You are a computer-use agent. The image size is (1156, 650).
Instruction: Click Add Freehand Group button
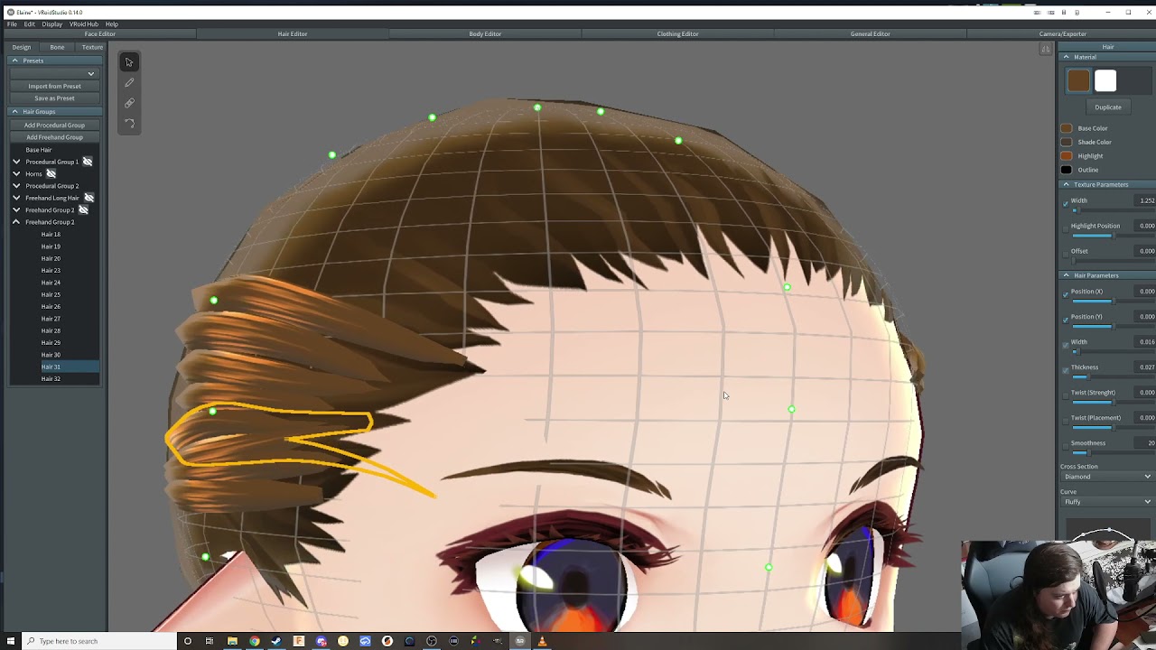[x=54, y=137]
